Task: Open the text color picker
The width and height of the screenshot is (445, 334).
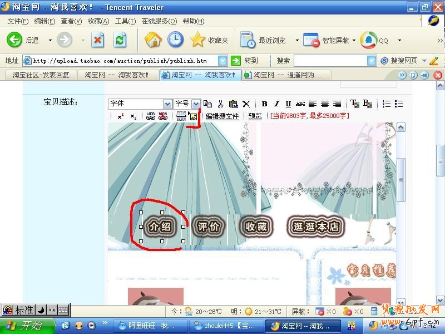Action: [354, 104]
